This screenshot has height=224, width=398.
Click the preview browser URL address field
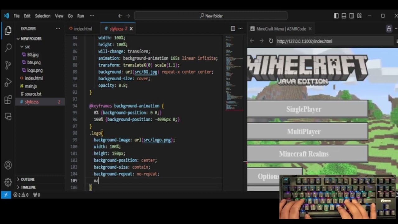pyautogui.click(x=334, y=41)
